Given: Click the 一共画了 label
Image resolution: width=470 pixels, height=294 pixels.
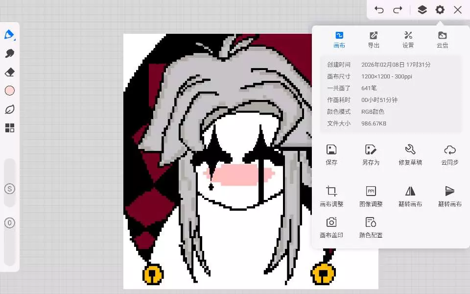Looking at the screenshot, I should click(339, 88).
